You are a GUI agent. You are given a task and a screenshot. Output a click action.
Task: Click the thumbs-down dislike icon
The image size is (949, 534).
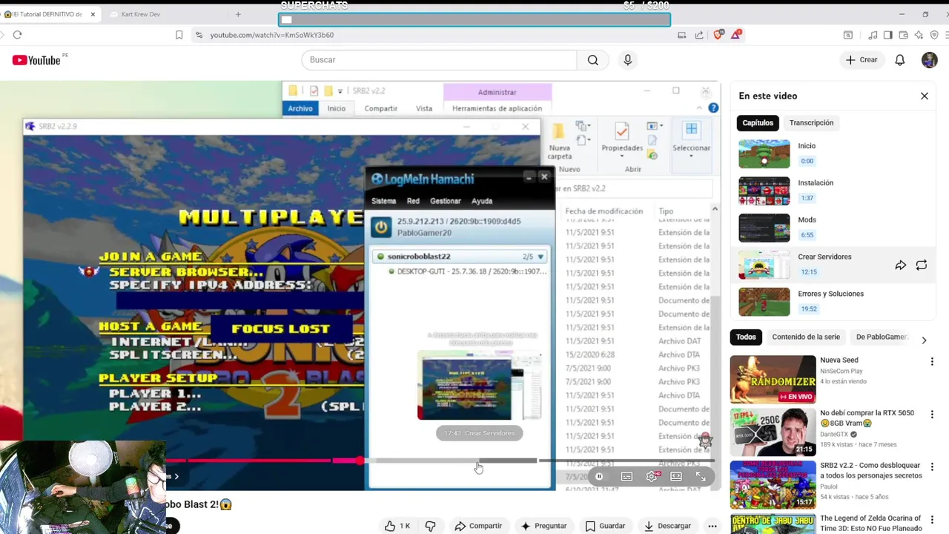pyautogui.click(x=431, y=526)
